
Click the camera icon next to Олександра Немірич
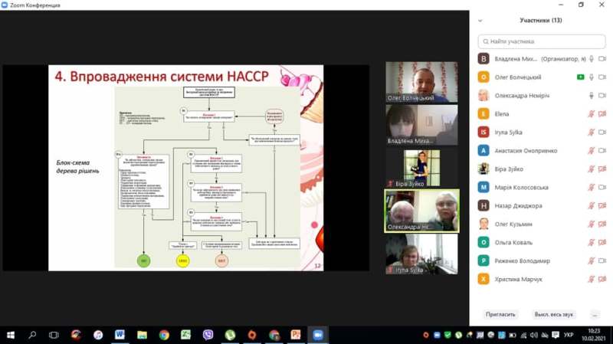click(x=602, y=96)
